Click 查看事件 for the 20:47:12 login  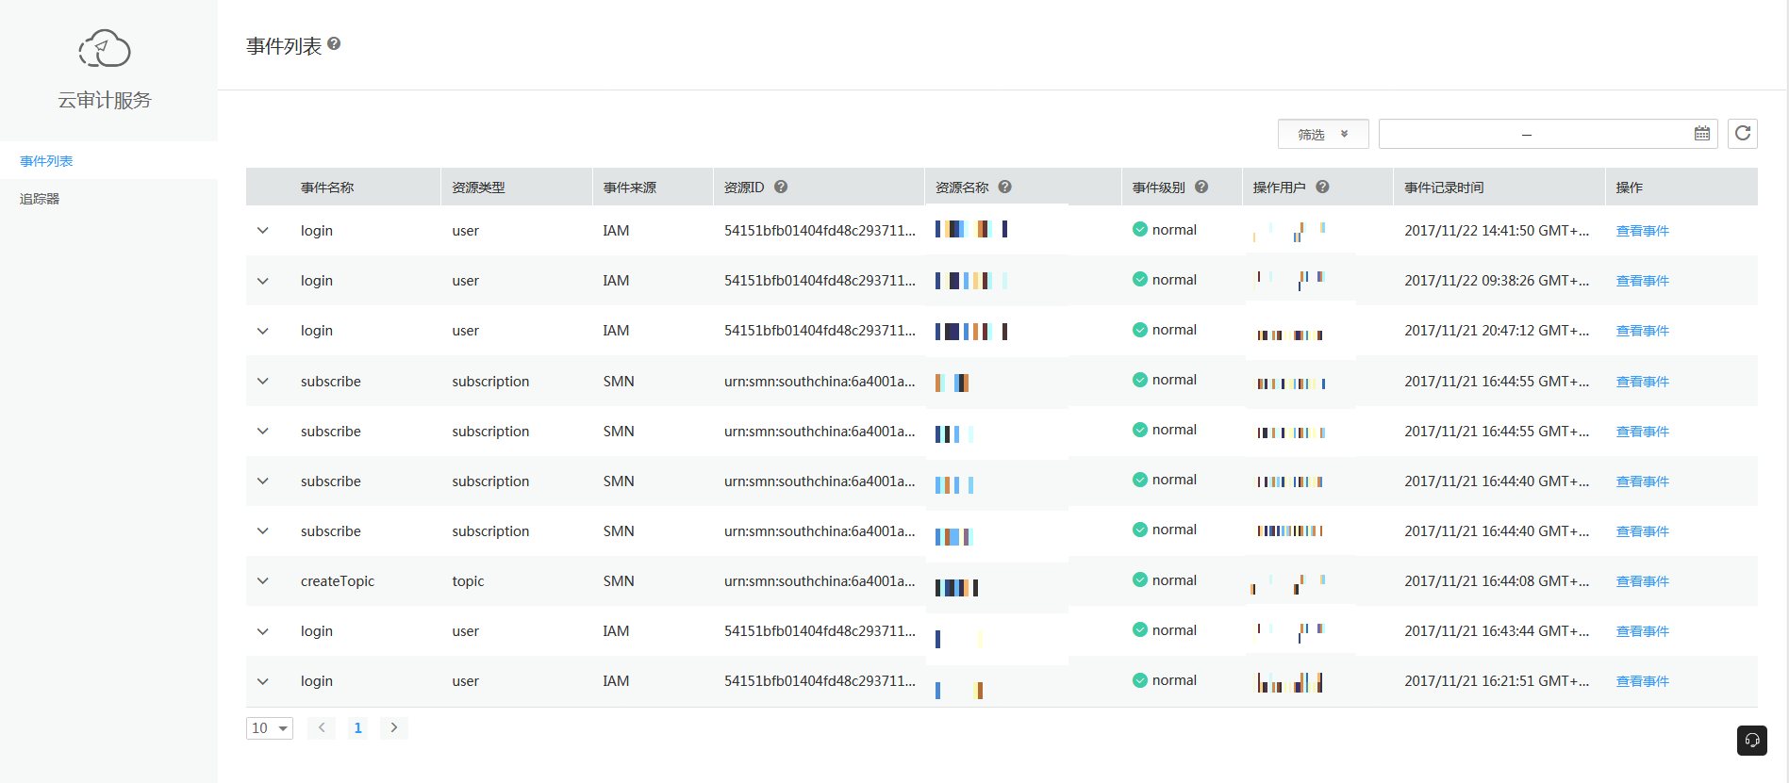tap(1642, 331)
